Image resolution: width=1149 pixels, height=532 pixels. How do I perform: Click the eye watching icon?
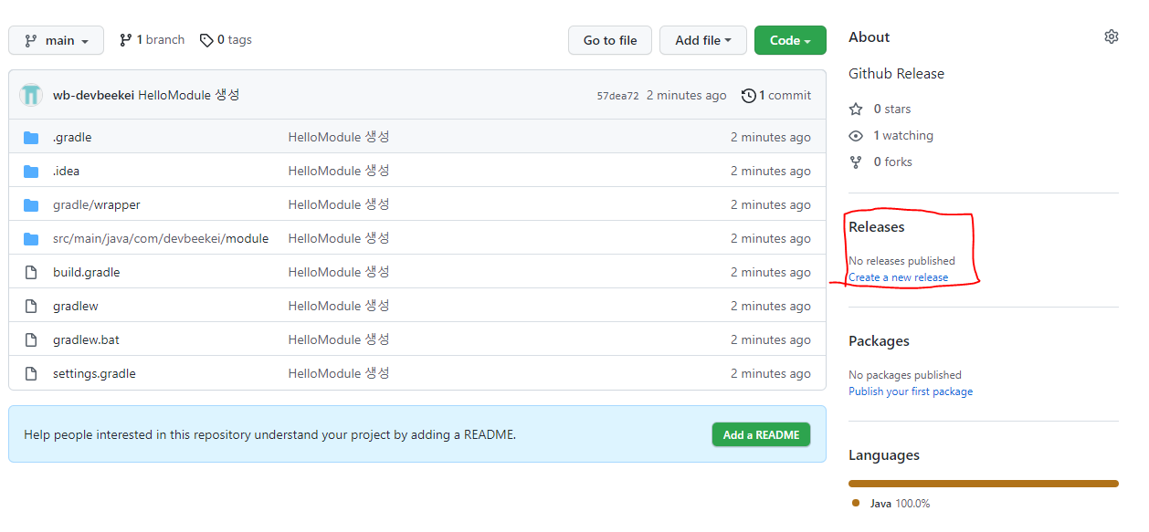(x=856, y=136)
